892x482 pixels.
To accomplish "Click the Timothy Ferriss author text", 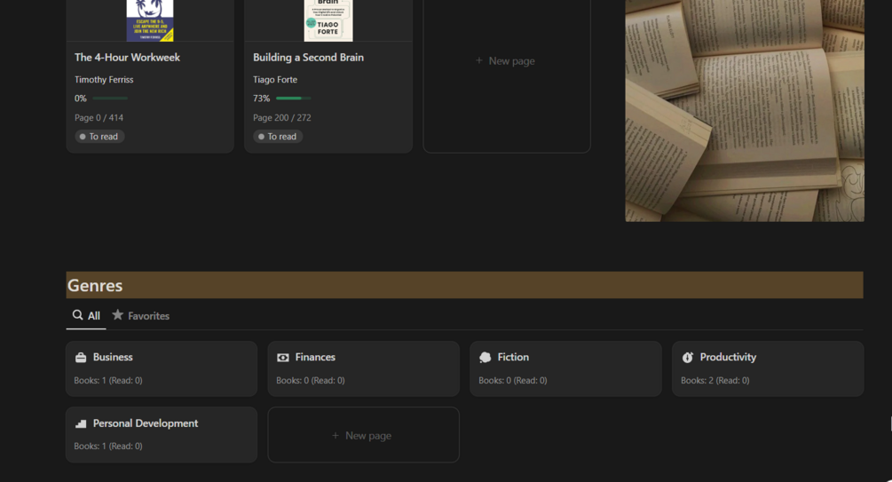I will (104, 80).
